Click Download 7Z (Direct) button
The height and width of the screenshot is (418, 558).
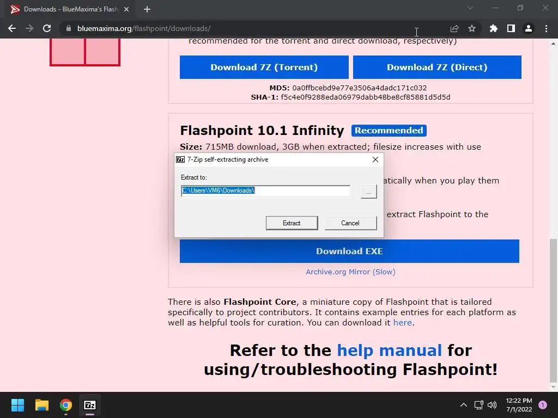(437, 67)
